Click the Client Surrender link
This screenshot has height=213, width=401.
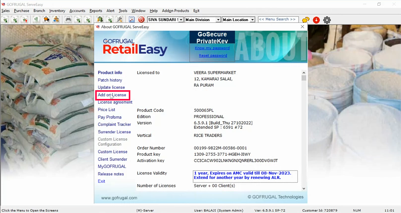pyautogui.click(x=112, y=159)
